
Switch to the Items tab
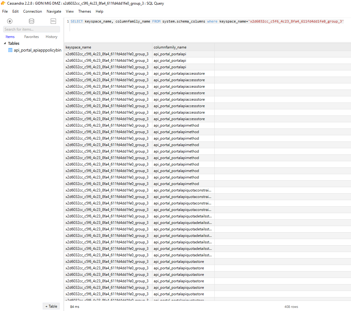pyautogui.click(x=10, y=37)
